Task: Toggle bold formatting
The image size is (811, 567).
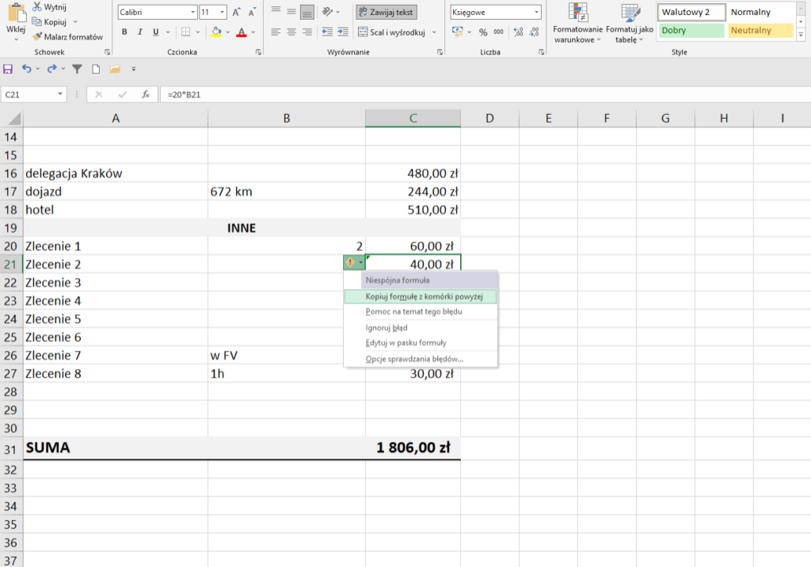Action: pos(124,32)
